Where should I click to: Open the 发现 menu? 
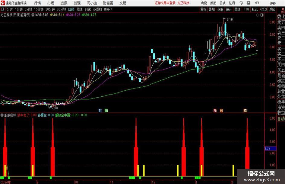pos(77,3)
